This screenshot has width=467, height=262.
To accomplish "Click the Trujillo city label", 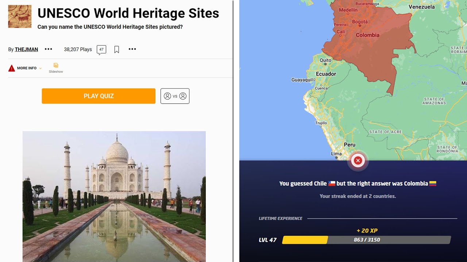I will (321, 123).
